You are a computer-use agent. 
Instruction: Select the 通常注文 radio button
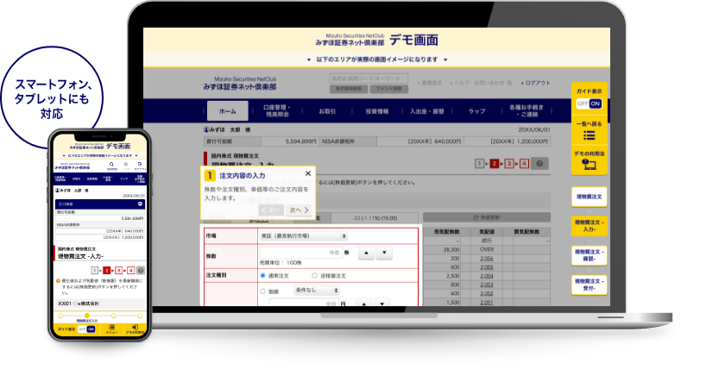pyautogui.click(x=262, y=276)
